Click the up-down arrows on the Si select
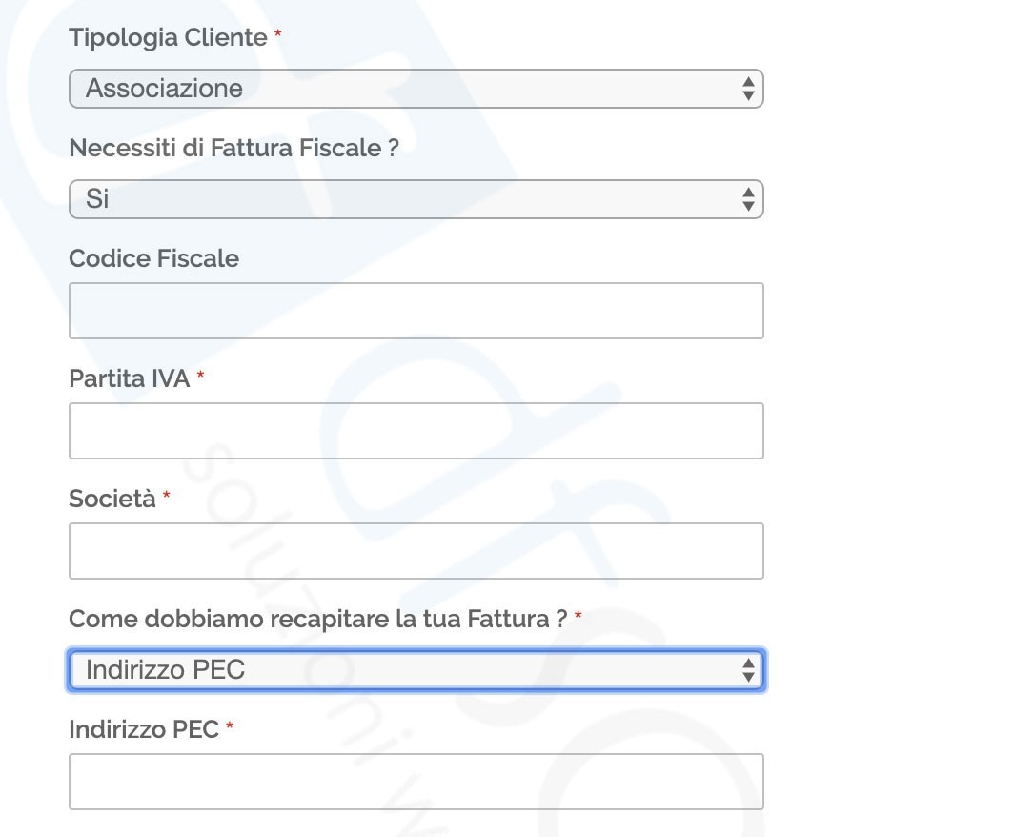 point(748,198)
